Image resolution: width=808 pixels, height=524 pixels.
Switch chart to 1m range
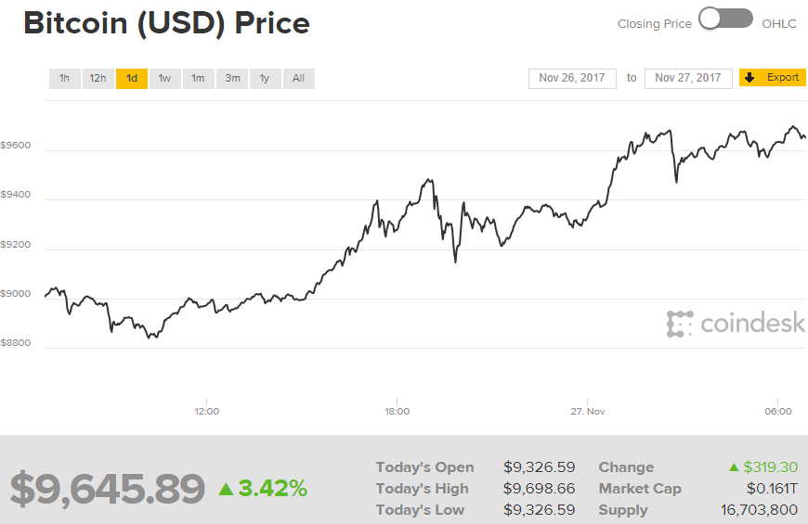[198, 79]
